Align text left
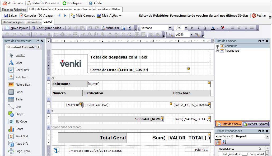 tap(233, 28)
